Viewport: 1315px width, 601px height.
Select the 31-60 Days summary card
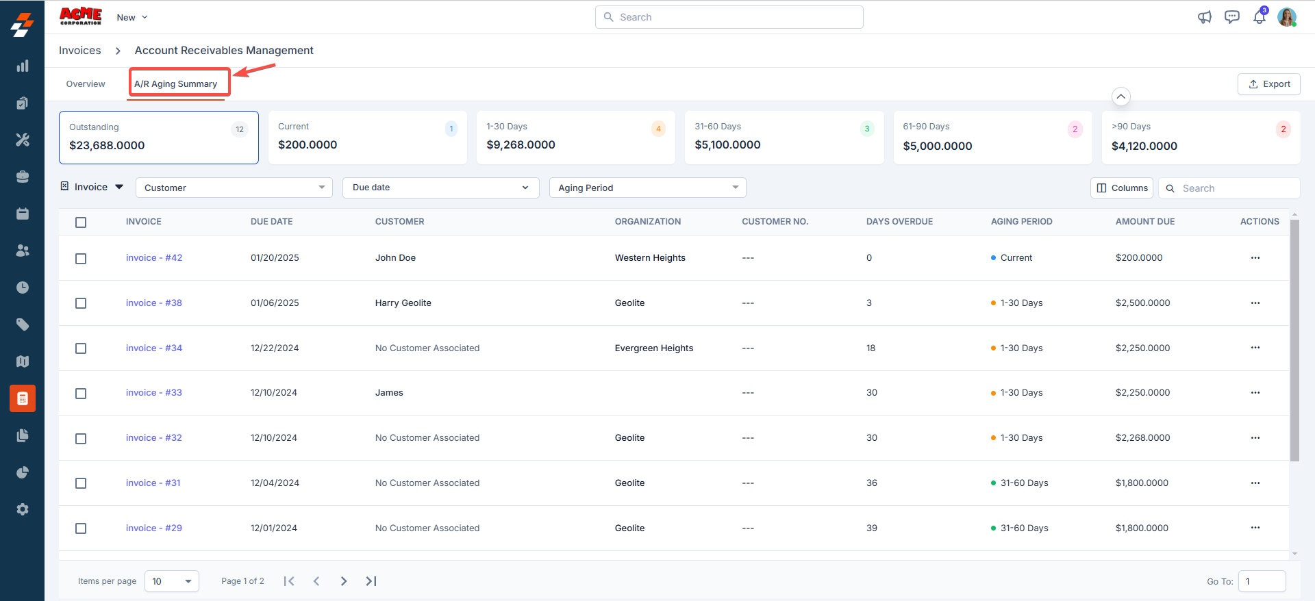784,138
